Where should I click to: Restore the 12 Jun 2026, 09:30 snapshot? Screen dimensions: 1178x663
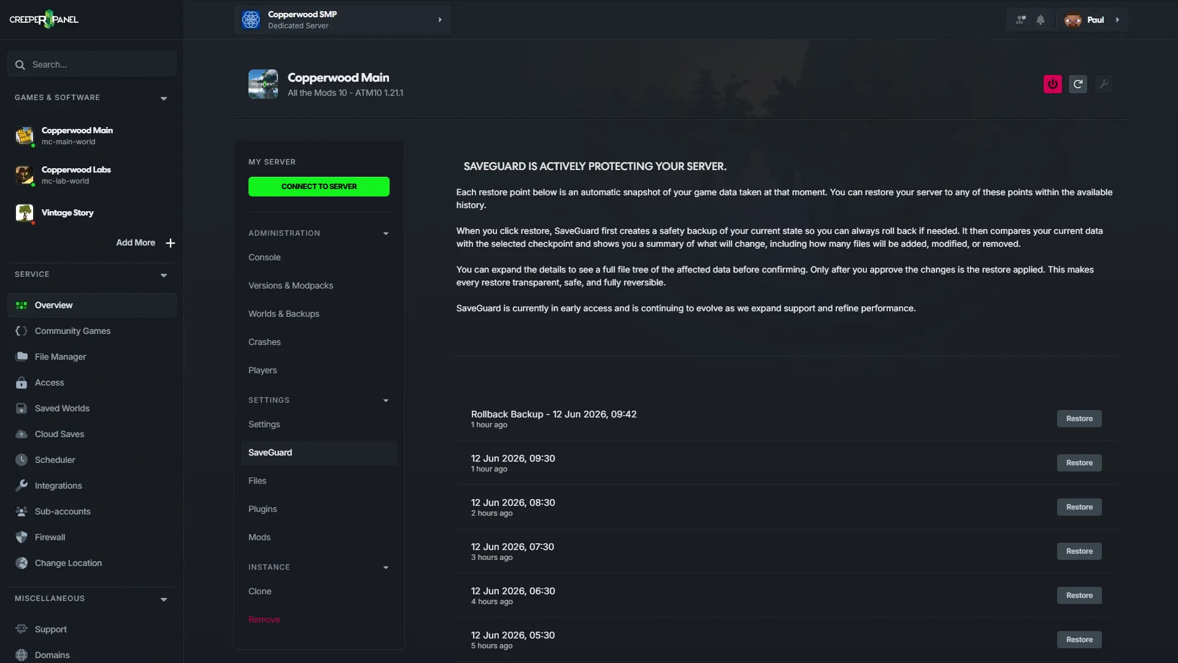click(x=1079, y=463)
